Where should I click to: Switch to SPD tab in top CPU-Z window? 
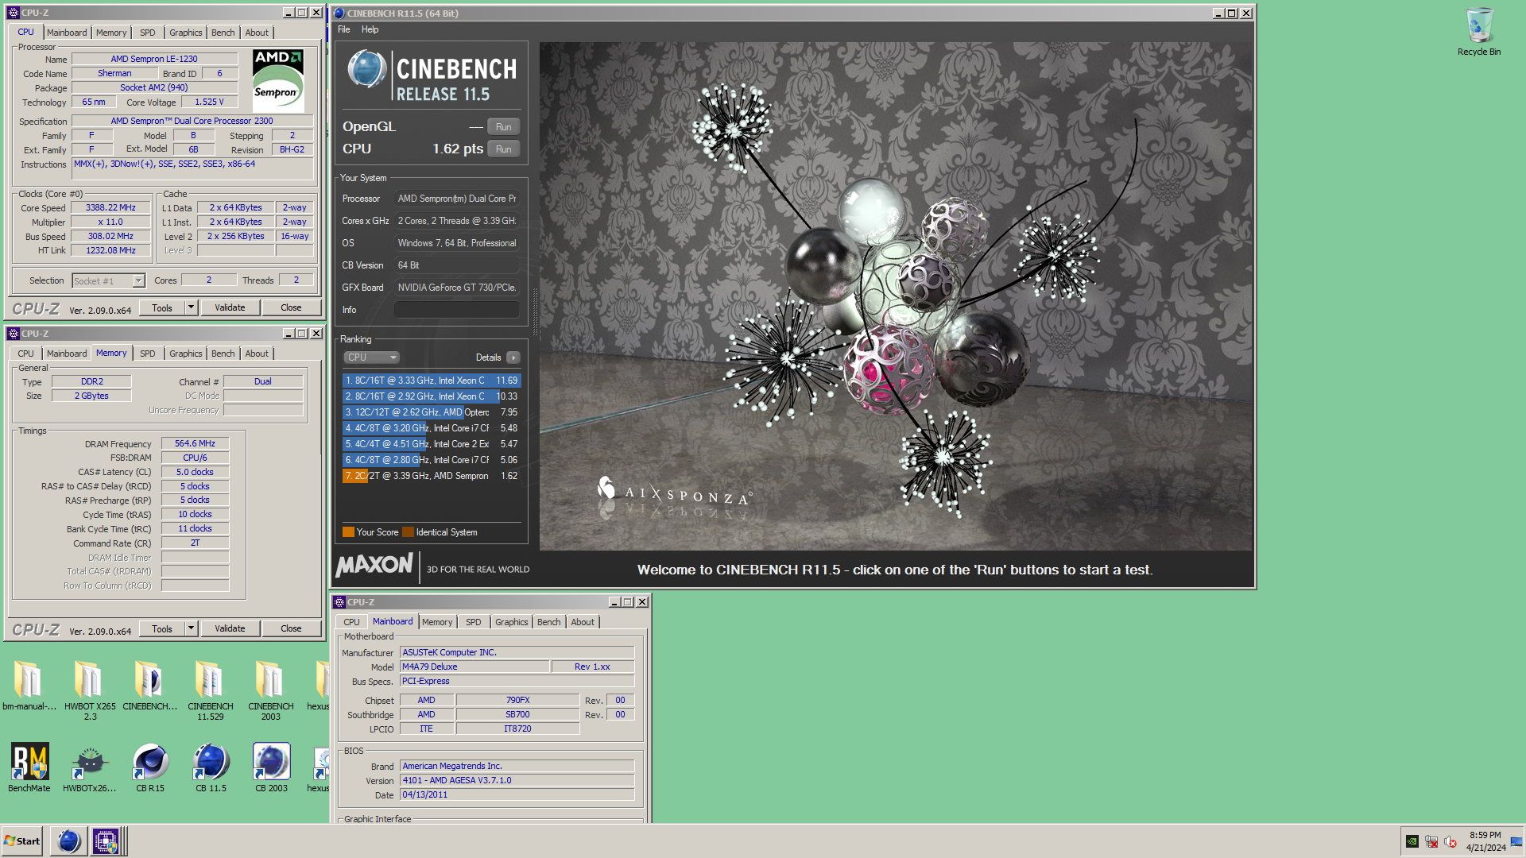pos(148,33)
